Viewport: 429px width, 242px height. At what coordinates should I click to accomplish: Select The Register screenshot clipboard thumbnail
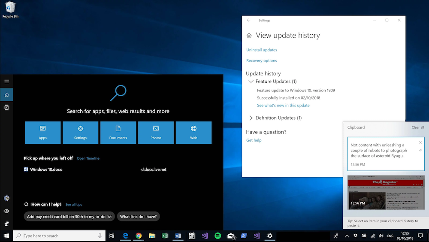[x=386, y=193]
